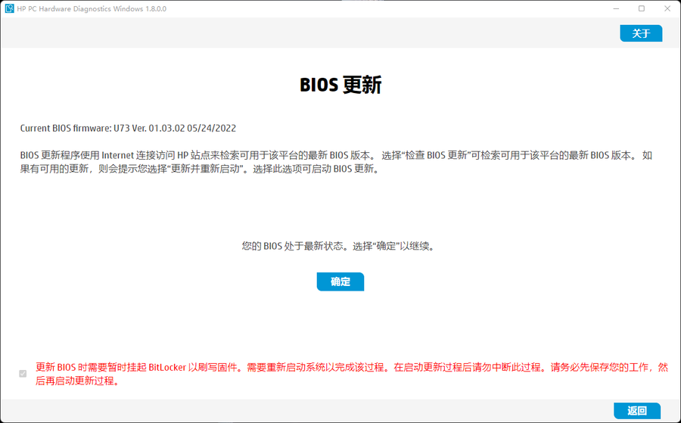Viewport: 681px width, 423px height.
Task: Minimize the HP Diagnostics window
Action: [x=614, y=8]
